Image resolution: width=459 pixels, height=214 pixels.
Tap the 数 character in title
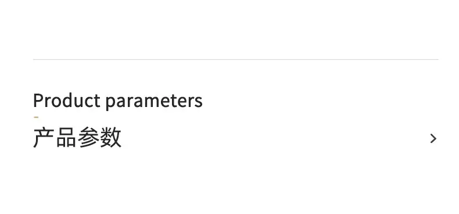[x=110, y=137]
